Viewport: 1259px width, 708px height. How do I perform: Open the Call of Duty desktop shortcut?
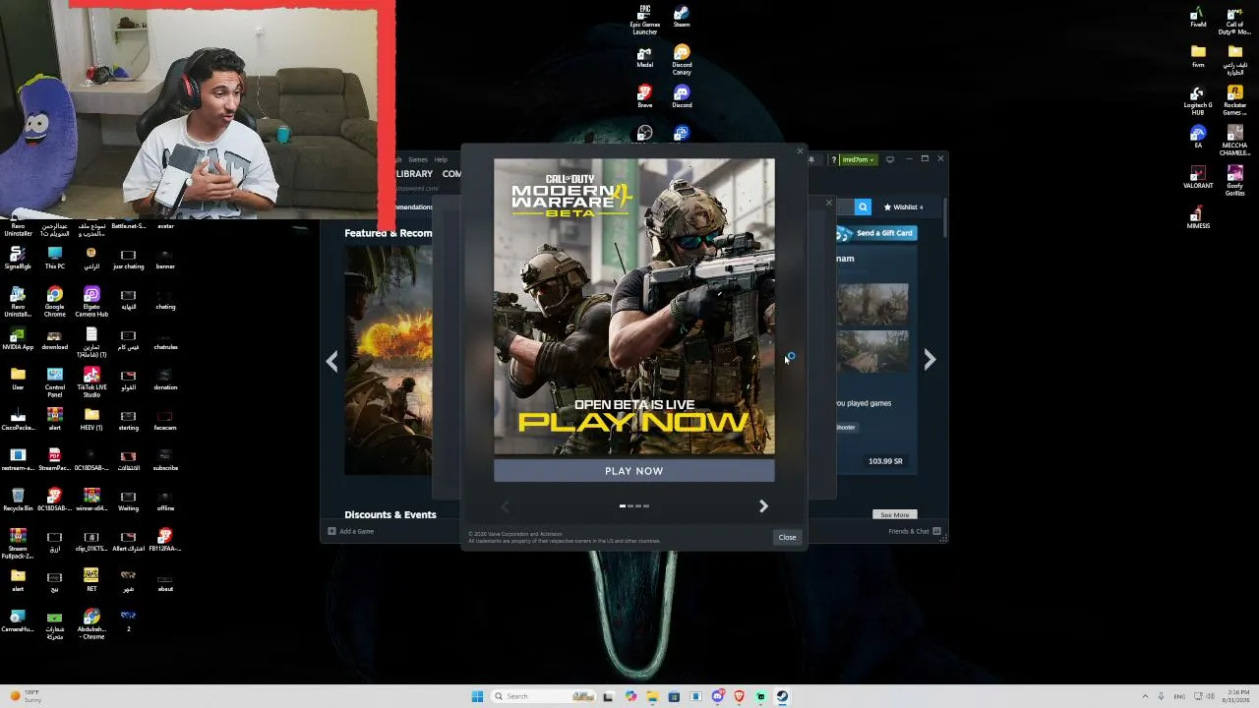point(1234,20)
